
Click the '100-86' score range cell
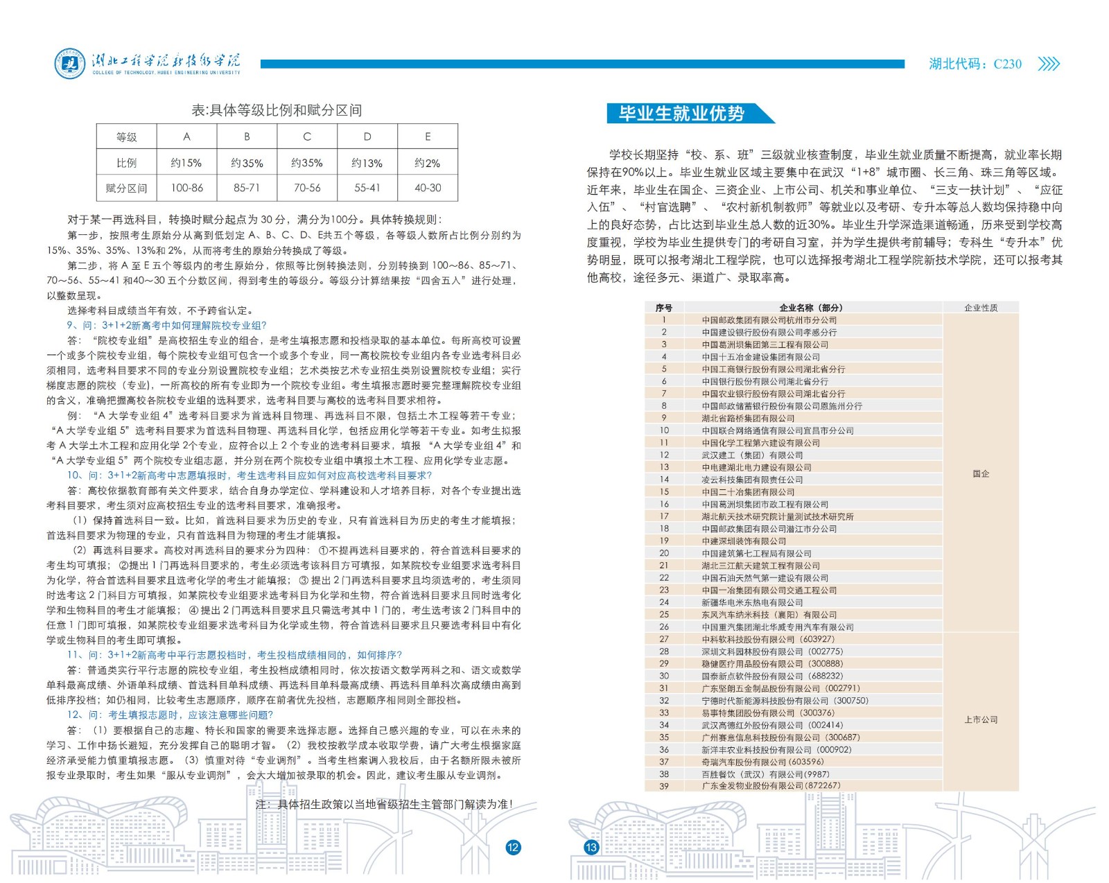pyautogui.click(x=186, y=188)
